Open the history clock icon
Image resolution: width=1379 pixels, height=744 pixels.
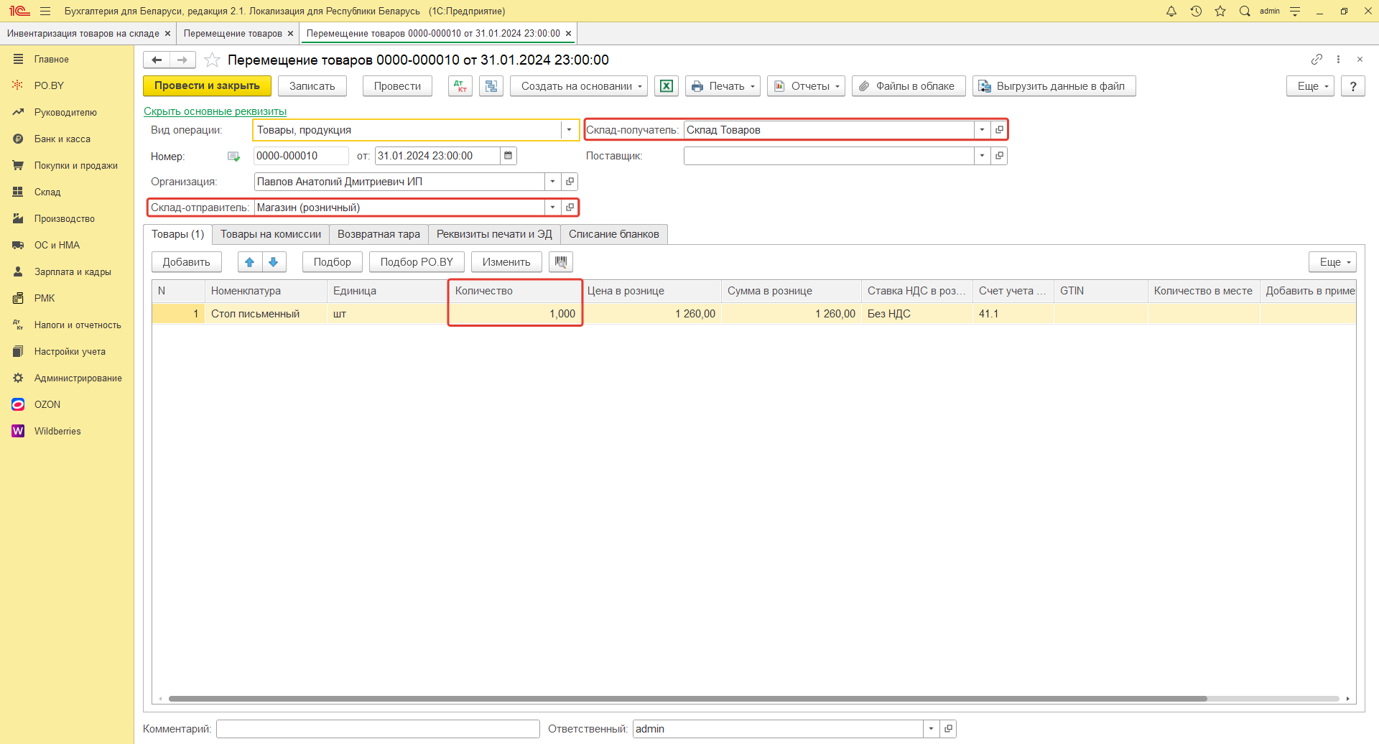pos(1196,11)
